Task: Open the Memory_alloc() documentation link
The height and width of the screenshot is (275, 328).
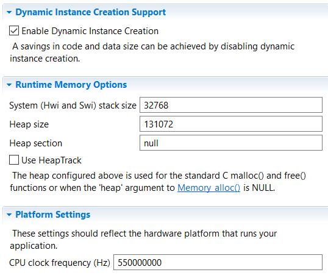Action: [x=209, y=188]
